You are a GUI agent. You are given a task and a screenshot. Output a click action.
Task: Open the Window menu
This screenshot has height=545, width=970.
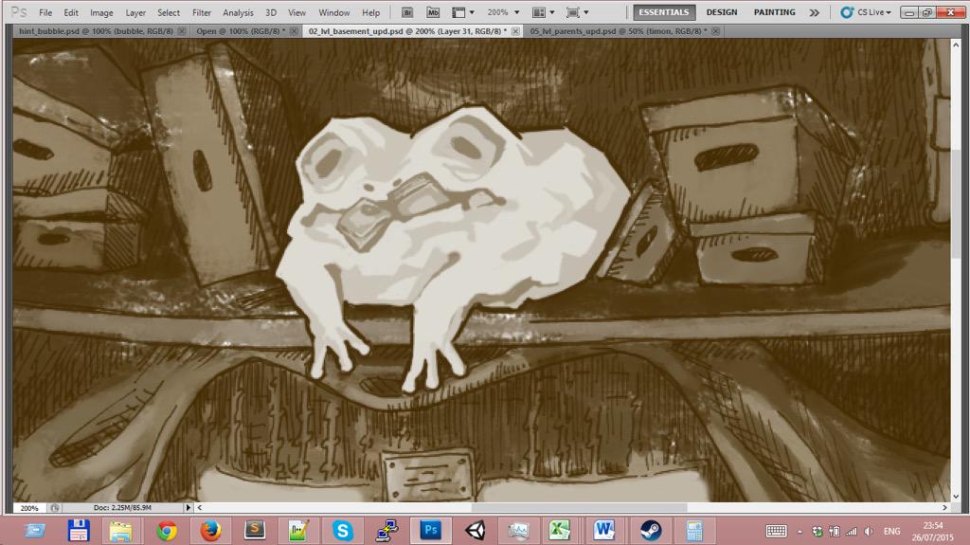(x=334, y=12)
